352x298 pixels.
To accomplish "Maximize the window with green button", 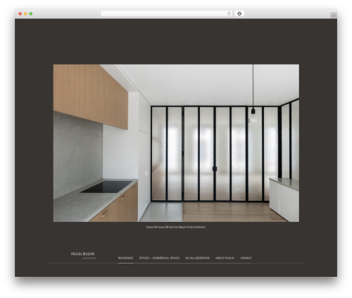I will tap(31, 13).
